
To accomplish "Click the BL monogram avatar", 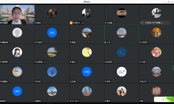I will (x=122, y=72).
